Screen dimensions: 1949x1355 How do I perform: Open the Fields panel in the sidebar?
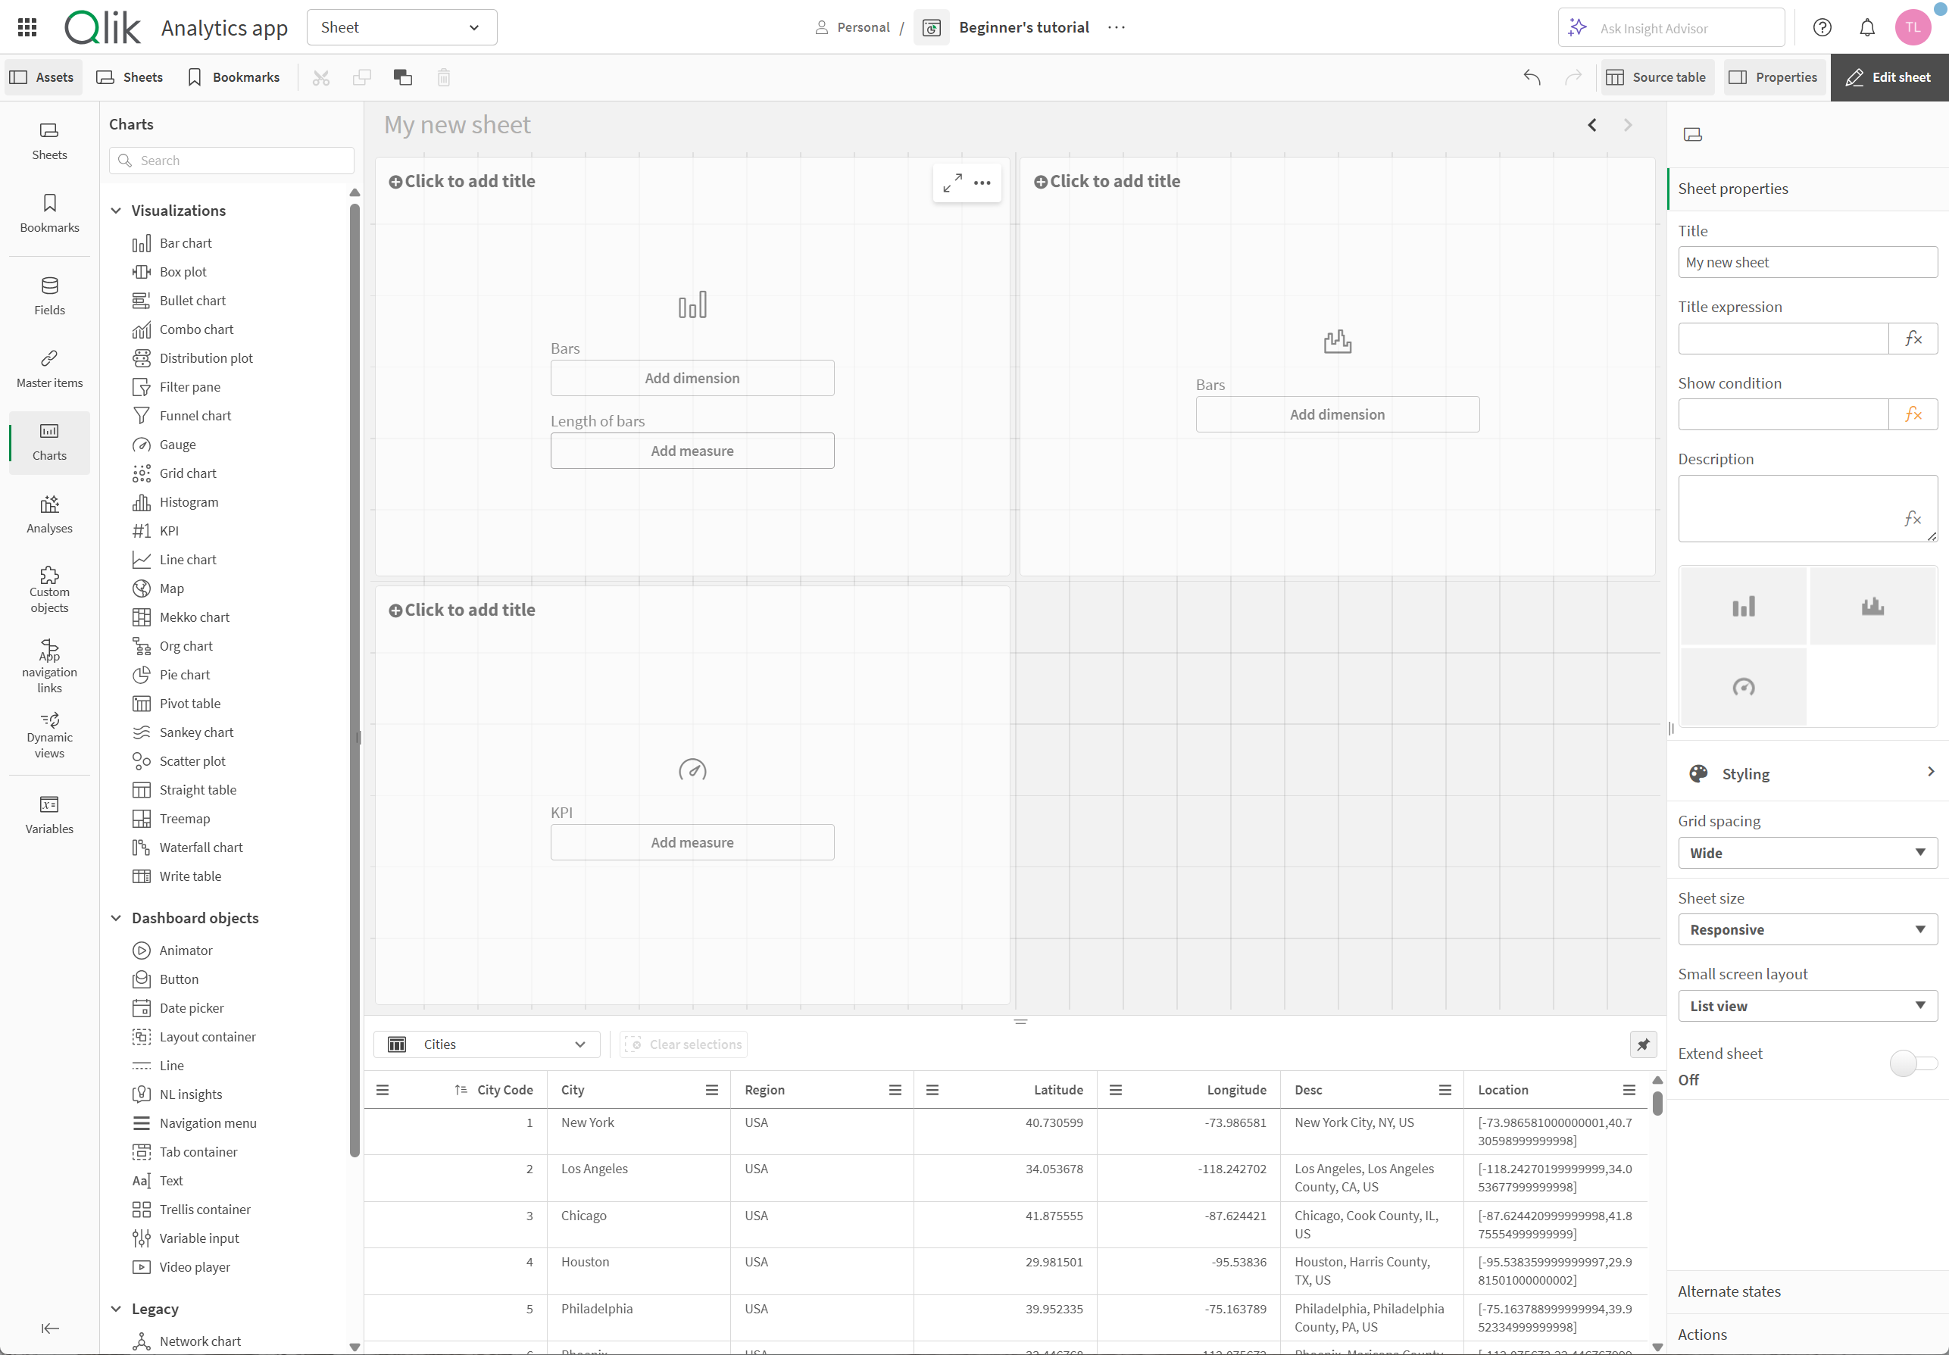click(x=48, y=295)
